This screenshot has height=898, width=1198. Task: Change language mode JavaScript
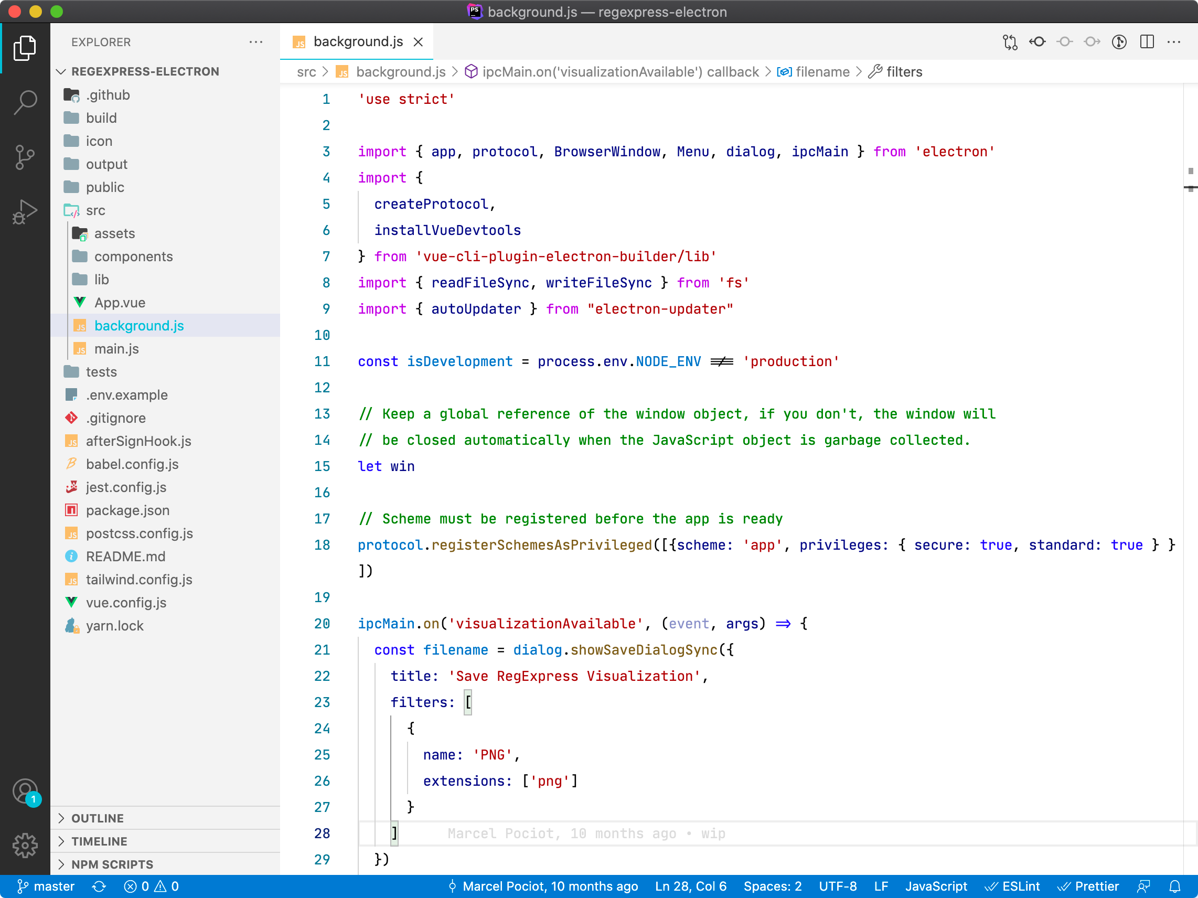tap(936, 886)
